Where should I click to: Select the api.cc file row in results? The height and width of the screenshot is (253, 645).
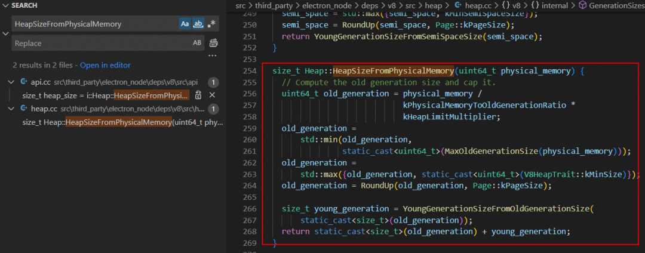pyautogui.click(x=113, y=82)
